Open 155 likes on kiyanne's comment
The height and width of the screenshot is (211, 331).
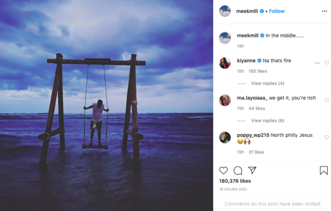tap(258, 71)
